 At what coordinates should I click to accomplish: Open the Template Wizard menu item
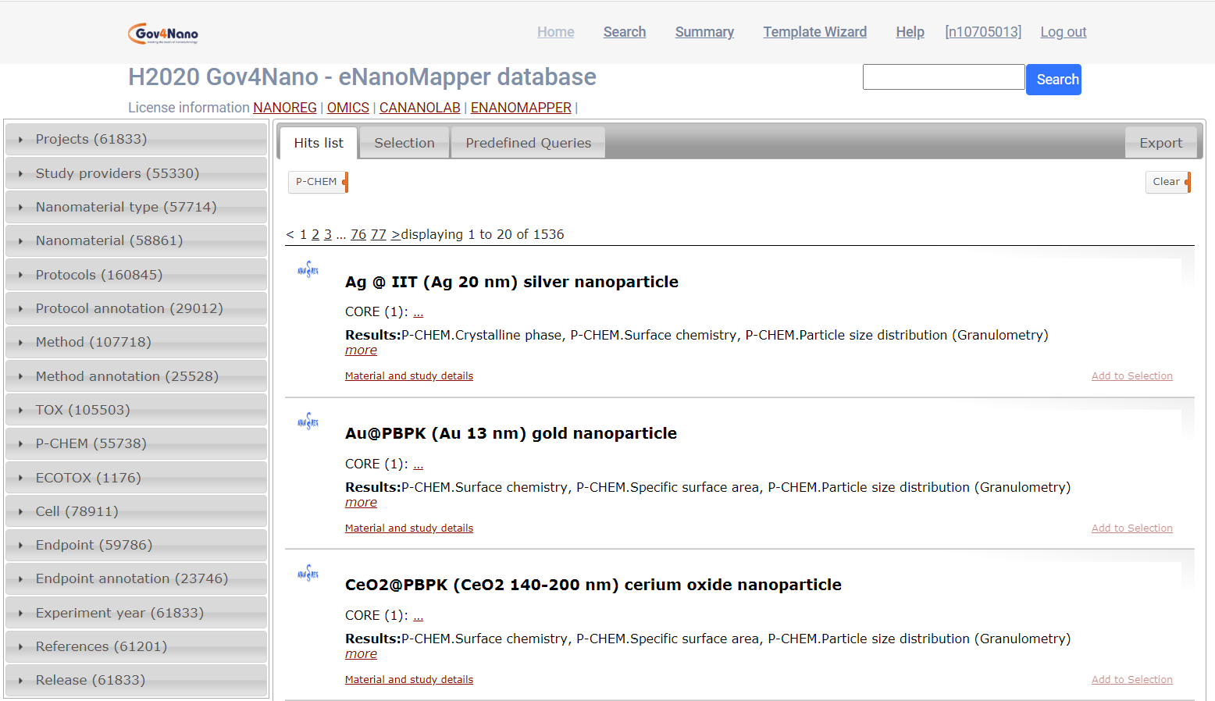[814, 32]
